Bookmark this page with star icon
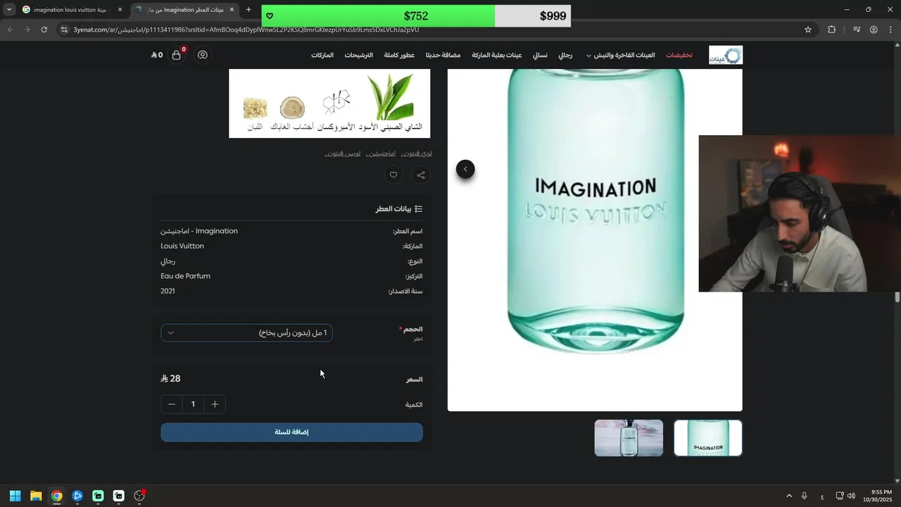This screenshot has height=507, width=901. point(808,30)
